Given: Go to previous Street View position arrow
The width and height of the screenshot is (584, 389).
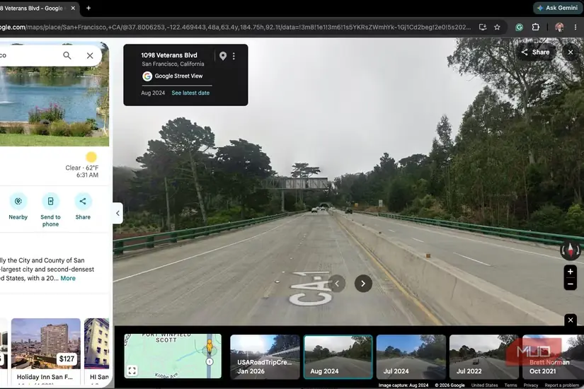Looking at the screenshot, I should [x=337, y=284].
